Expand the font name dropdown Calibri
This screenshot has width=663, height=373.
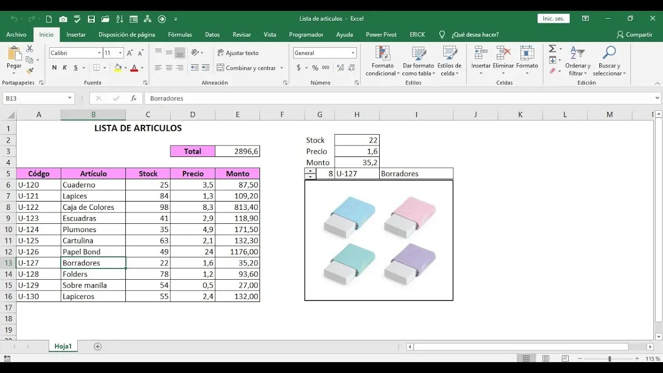(99, 53)
